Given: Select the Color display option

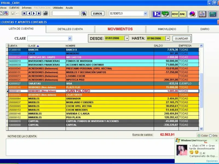Looking at the screenshot, I should click(x=199, y=136).
